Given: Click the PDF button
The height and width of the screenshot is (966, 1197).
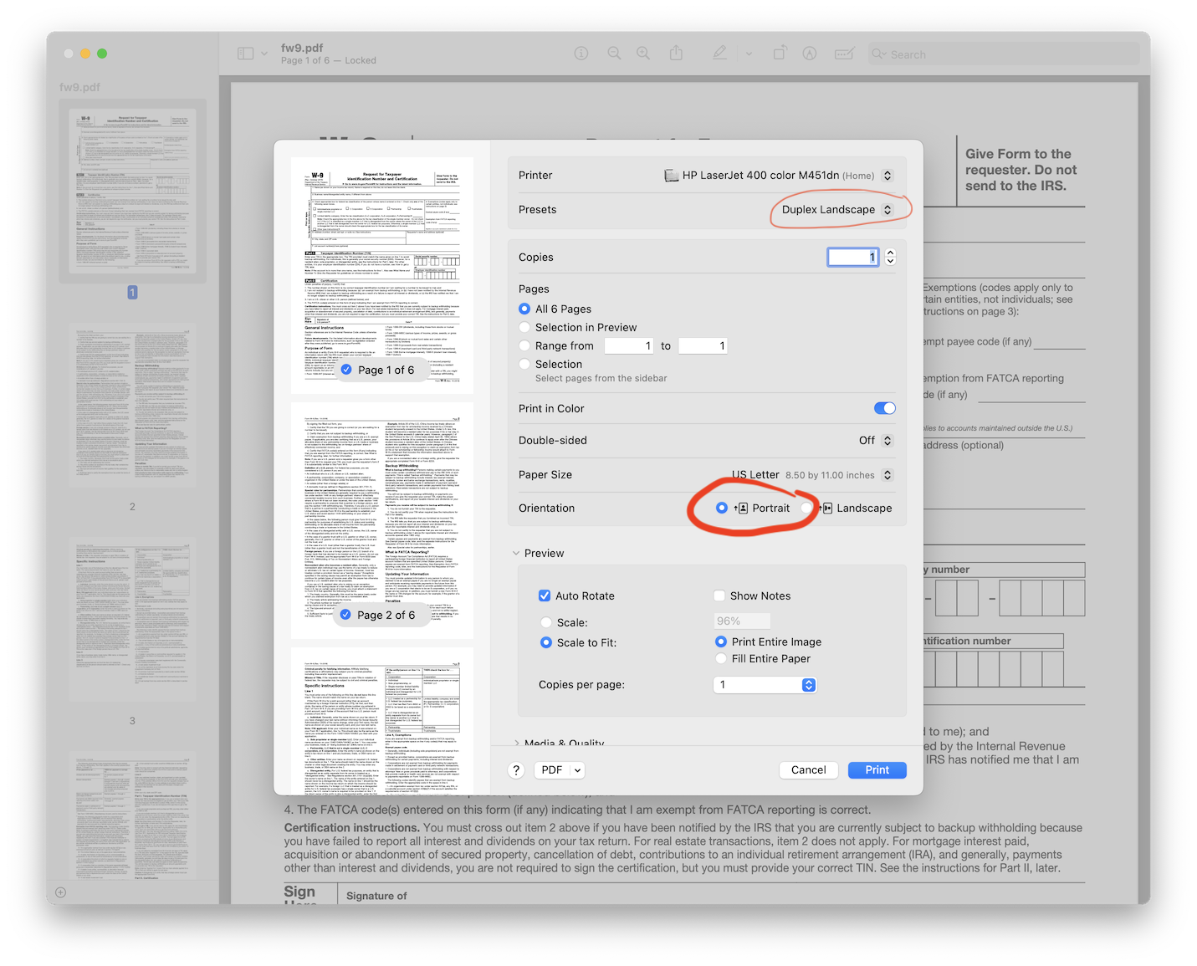Looking at the screenshot, I should pyautogui.click(x=552, y=770).
